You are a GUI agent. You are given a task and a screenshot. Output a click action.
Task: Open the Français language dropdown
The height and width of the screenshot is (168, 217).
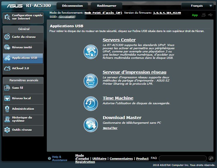197,6
